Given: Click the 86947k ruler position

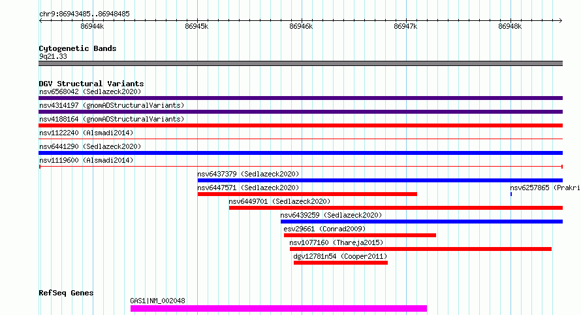Looking at the screenshot, I should [406, 26].
